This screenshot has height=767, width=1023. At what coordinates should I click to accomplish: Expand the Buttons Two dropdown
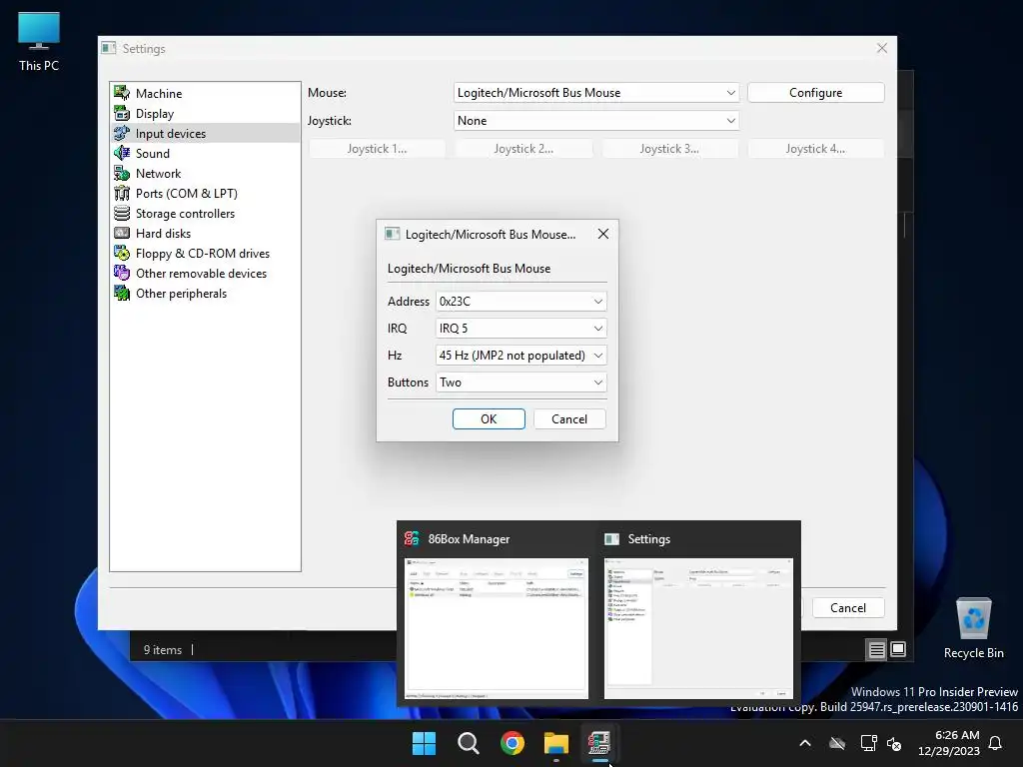click(520, 383)
